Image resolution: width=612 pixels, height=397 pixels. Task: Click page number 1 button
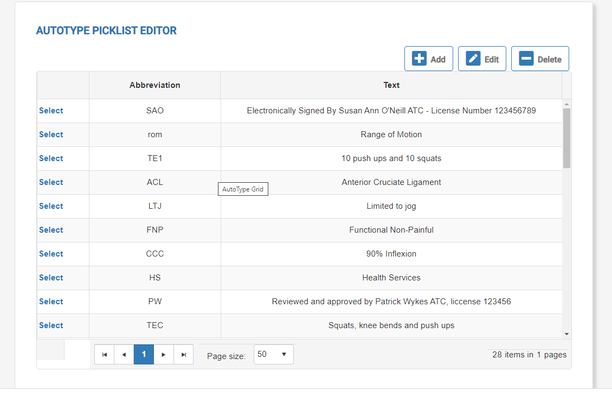pyautogui.click(x=144, y=355)
